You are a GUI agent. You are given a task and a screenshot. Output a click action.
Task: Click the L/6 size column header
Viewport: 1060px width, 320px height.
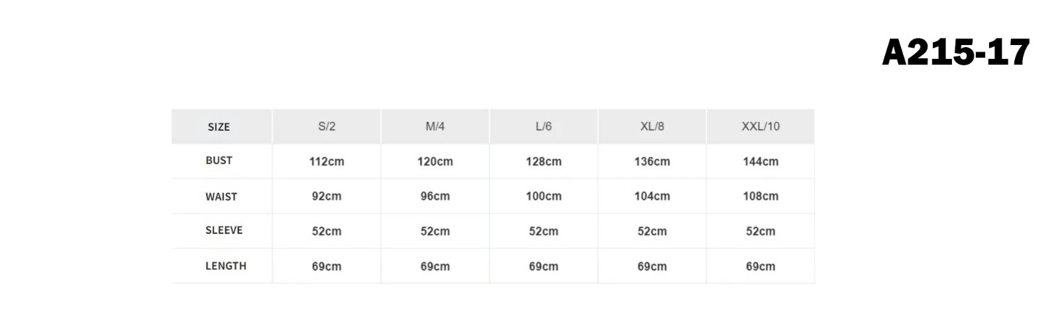pyautogui.click(x=544, y=126)
